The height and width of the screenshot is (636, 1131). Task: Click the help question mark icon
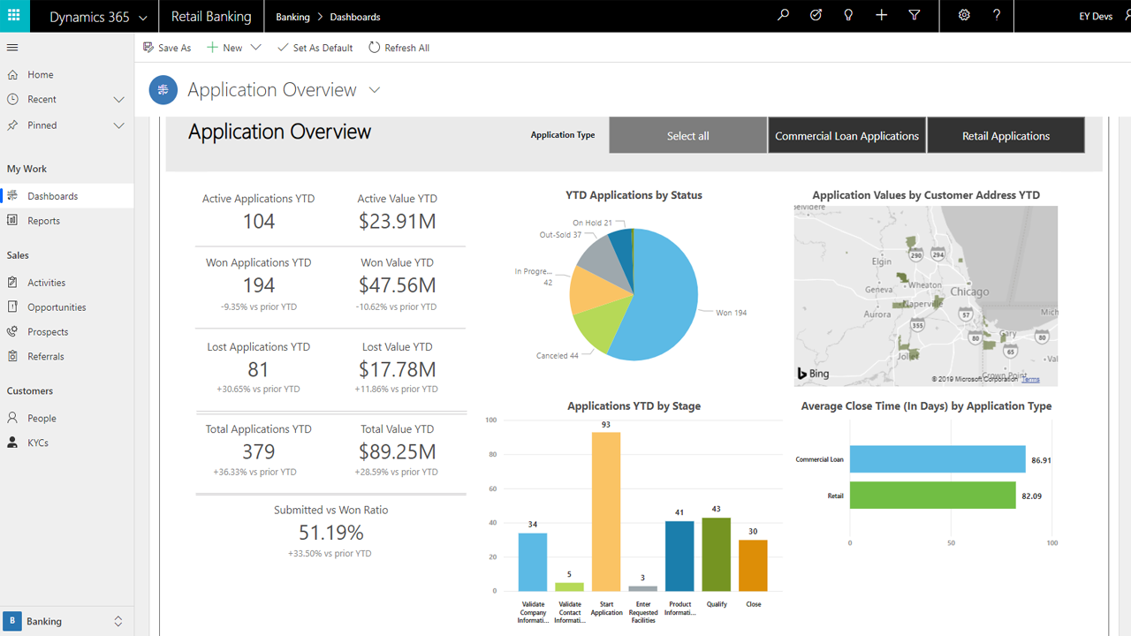[997, 15]
